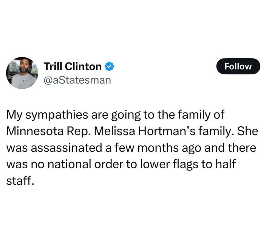
Task: Click the word "half" in the tweet
Action: point(231,164)
